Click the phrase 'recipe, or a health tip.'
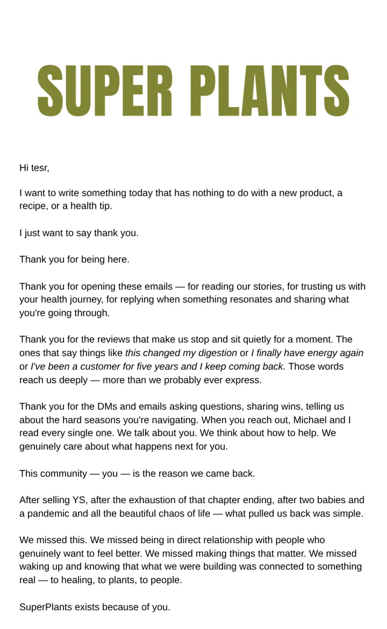387x629 pixels. (66, 206)
